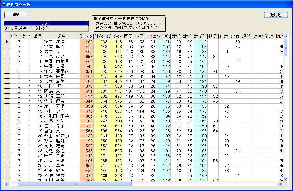293x191 pixels.
Task: Select 日本史 score 78 in 杉本 雅雄 row
Action: (x=224, y=141)
